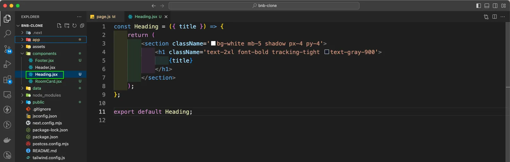Click the New File icon in BNB-CLONE header
Screen dimensions: 510x162
pos(59,26)
